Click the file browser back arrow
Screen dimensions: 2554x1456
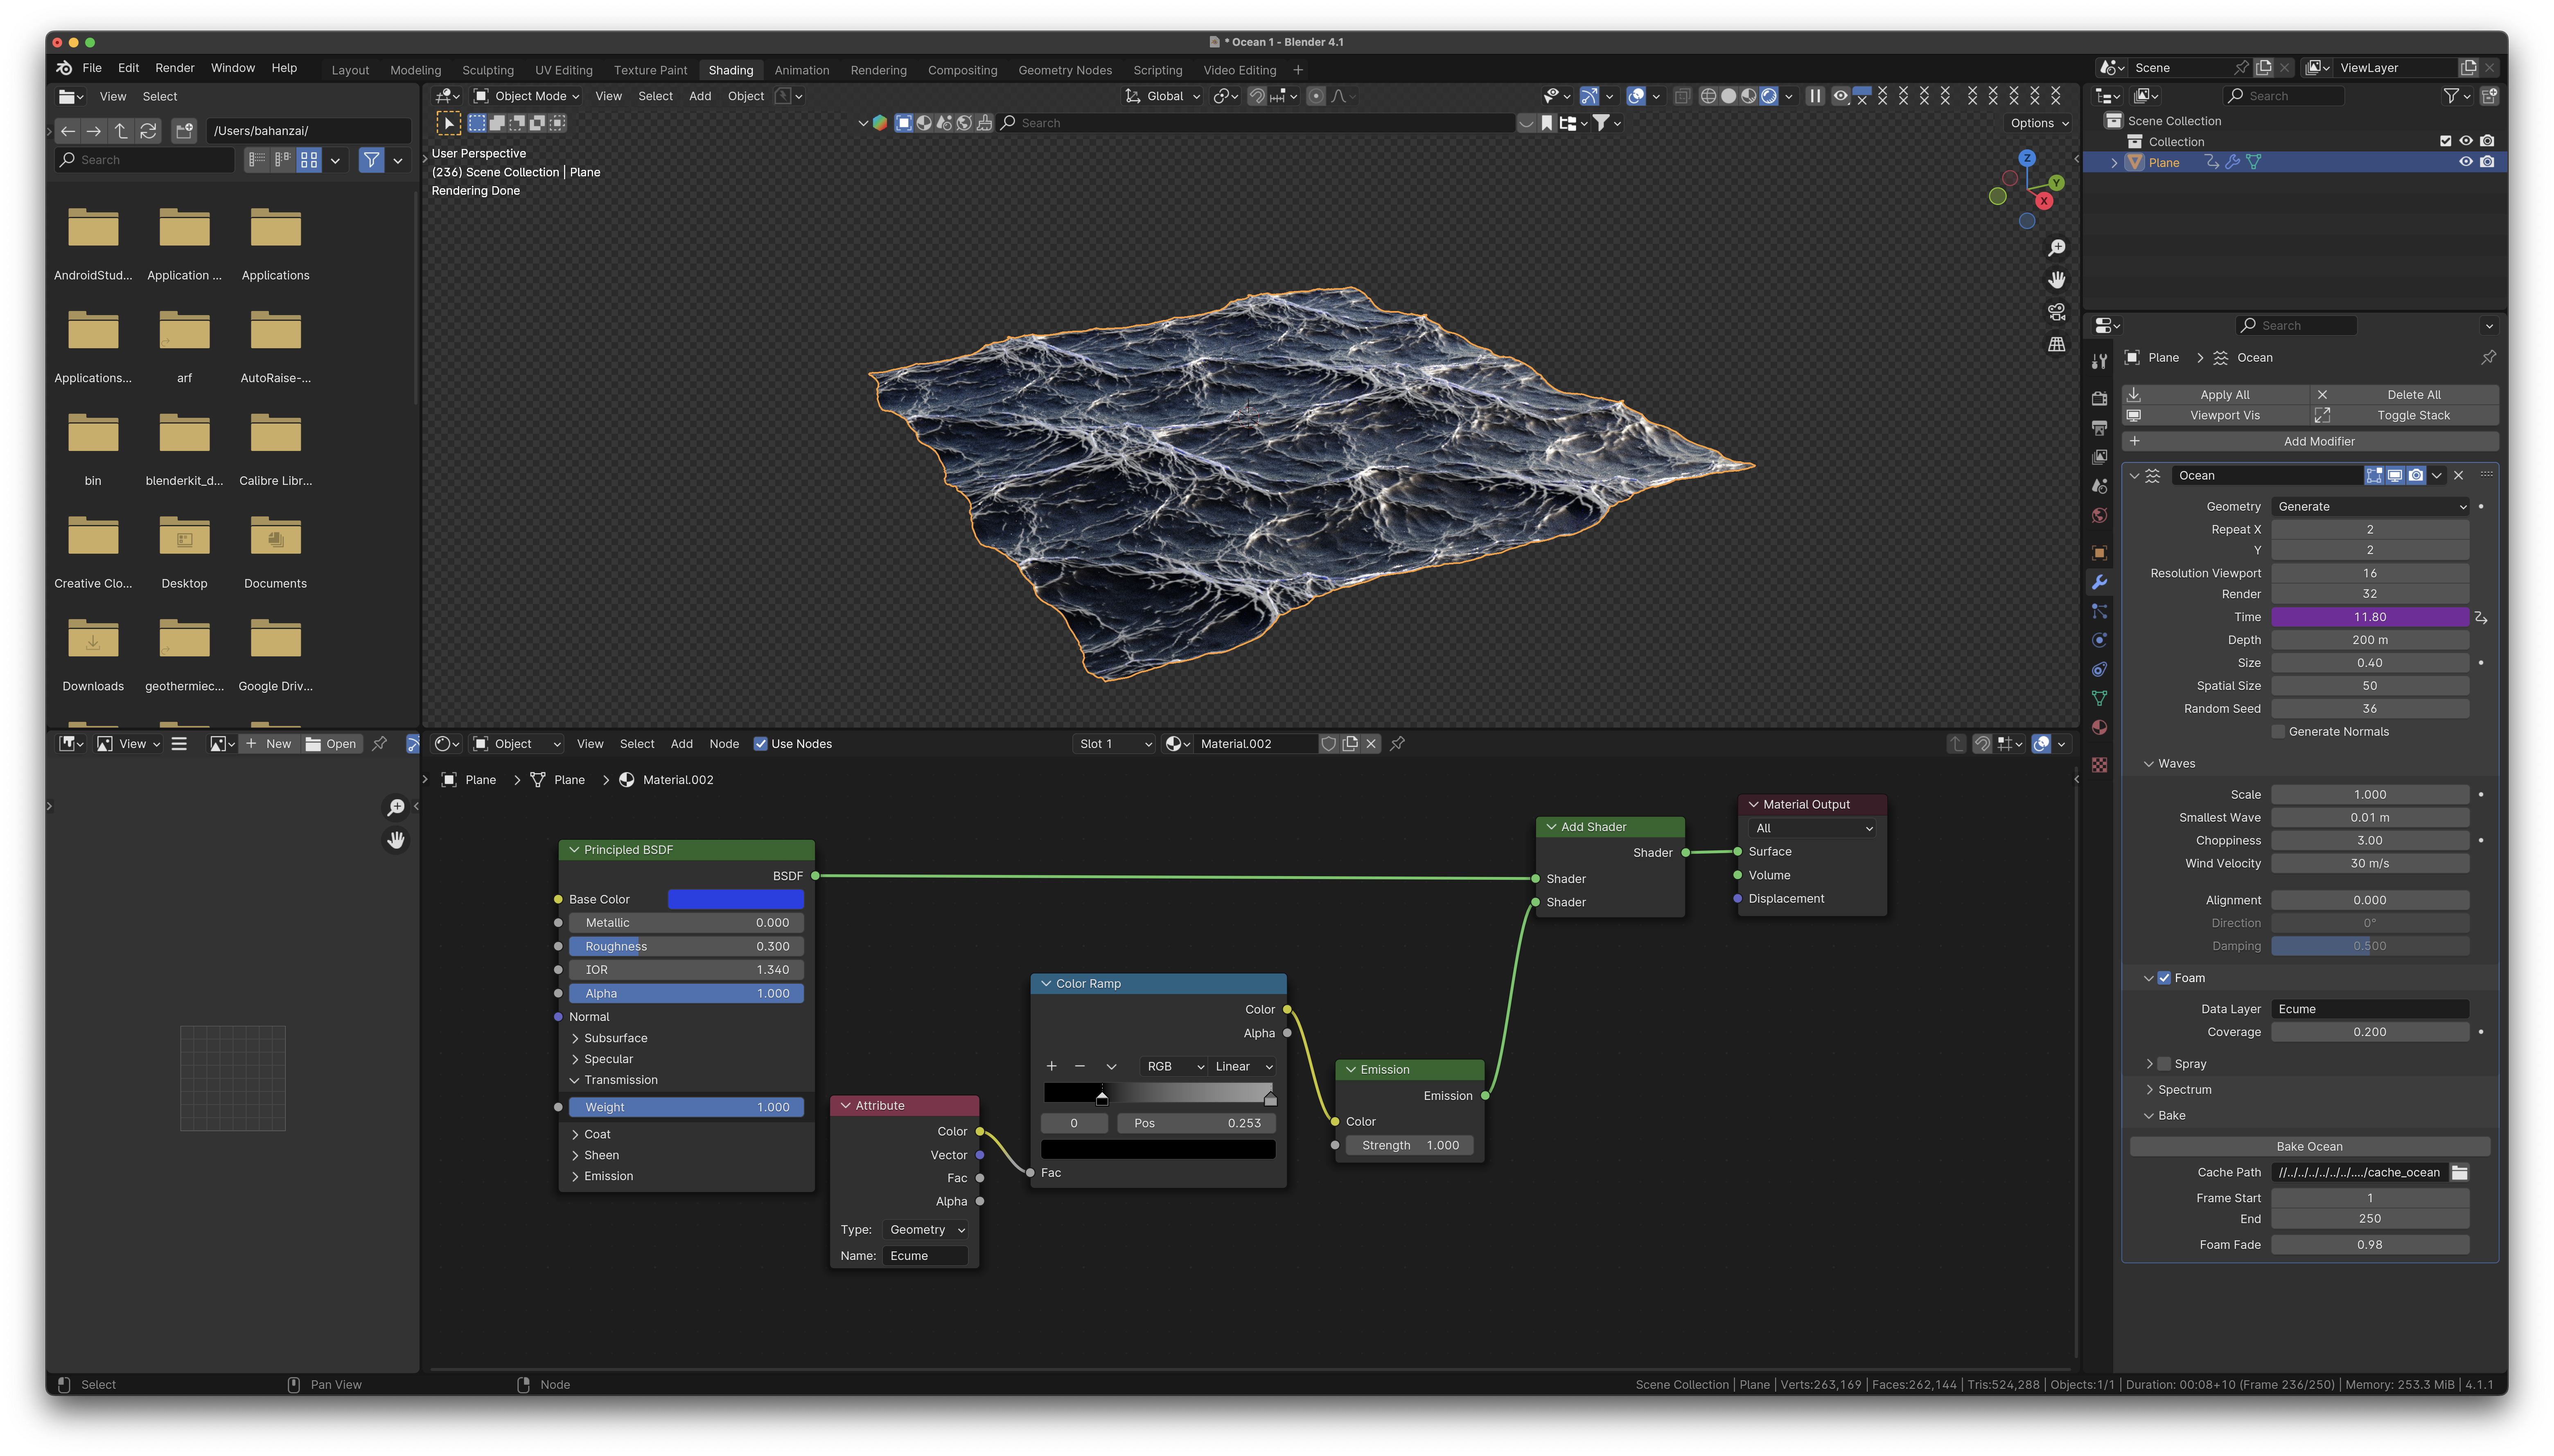pos(68,131)
